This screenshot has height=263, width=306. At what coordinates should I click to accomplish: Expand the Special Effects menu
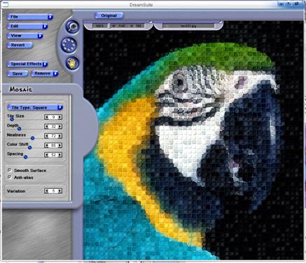tap(27, 64)
